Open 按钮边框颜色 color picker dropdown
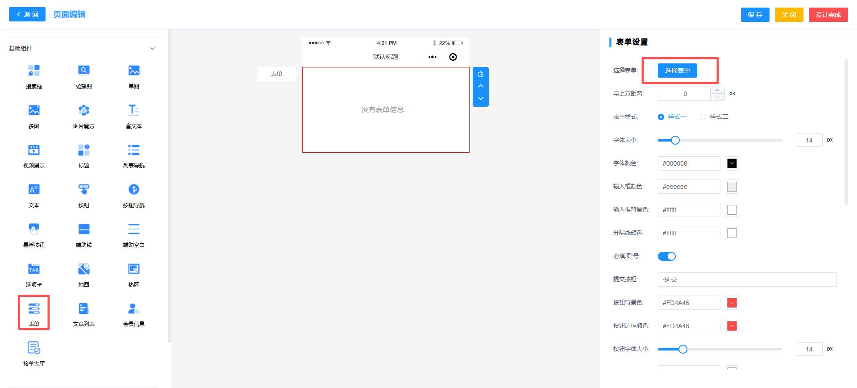This screenshot has width=857, height=388. 732,326
